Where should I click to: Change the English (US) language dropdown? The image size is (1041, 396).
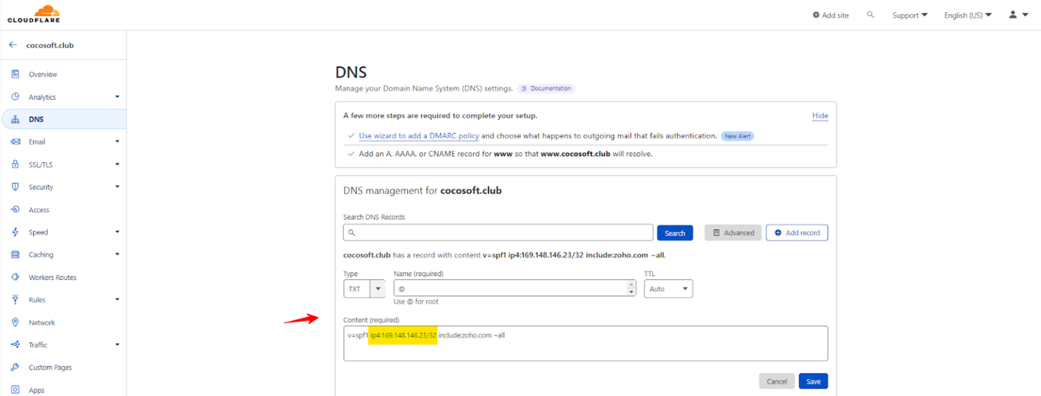coord(967,14)
